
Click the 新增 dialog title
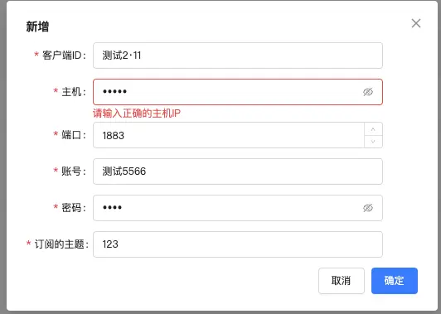[x=37, y=27]
